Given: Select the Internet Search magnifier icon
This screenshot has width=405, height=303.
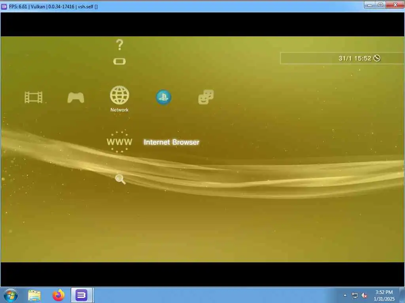Looking at the screenshot, I should point(120,180).
